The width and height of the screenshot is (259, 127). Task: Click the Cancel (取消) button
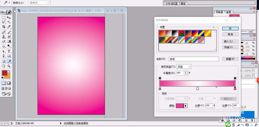pyautogui.click(x=230, y=34)
